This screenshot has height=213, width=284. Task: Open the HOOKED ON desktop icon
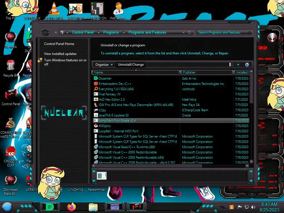point(97,11)
